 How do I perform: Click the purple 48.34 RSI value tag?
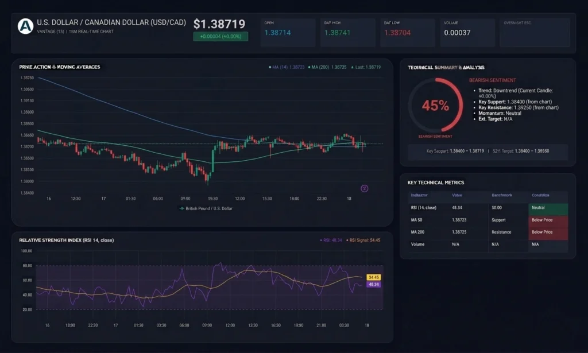(x=373, y=285)
